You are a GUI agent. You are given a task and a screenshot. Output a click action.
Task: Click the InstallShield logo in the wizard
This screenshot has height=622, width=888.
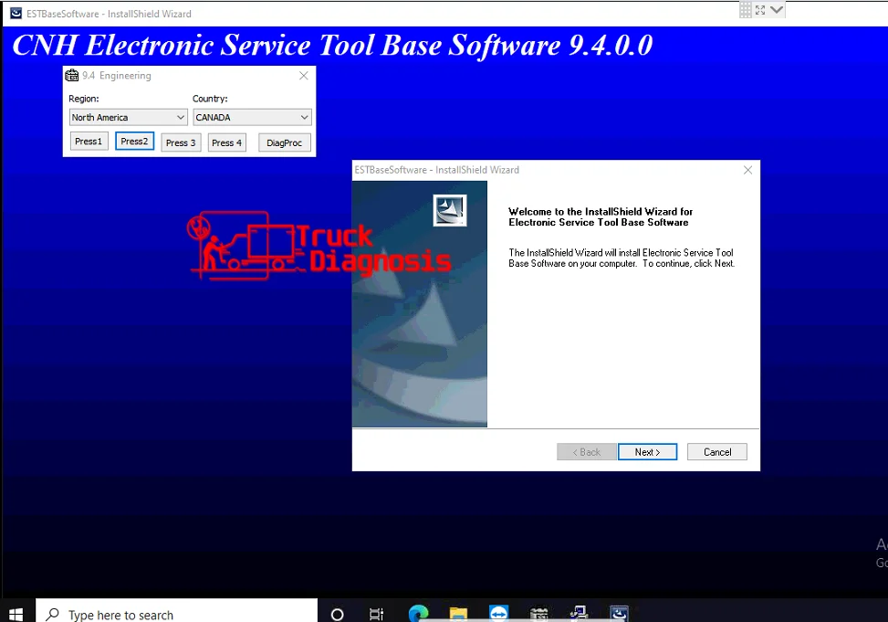pyautogui.click(x=450, y=210)
